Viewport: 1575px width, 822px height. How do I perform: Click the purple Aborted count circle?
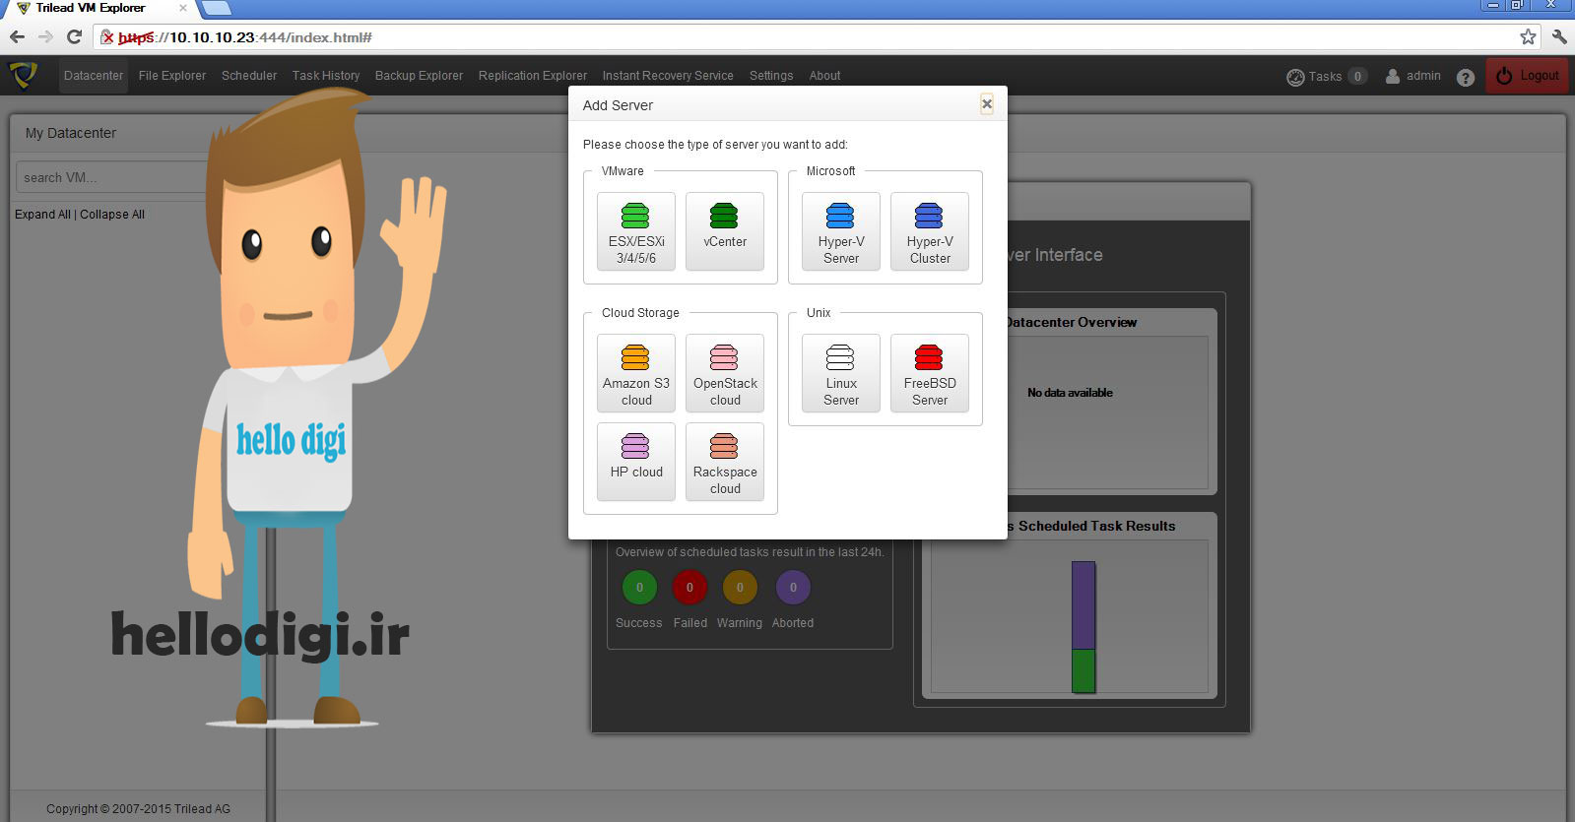pyautogui.click(x=793, y=588)
